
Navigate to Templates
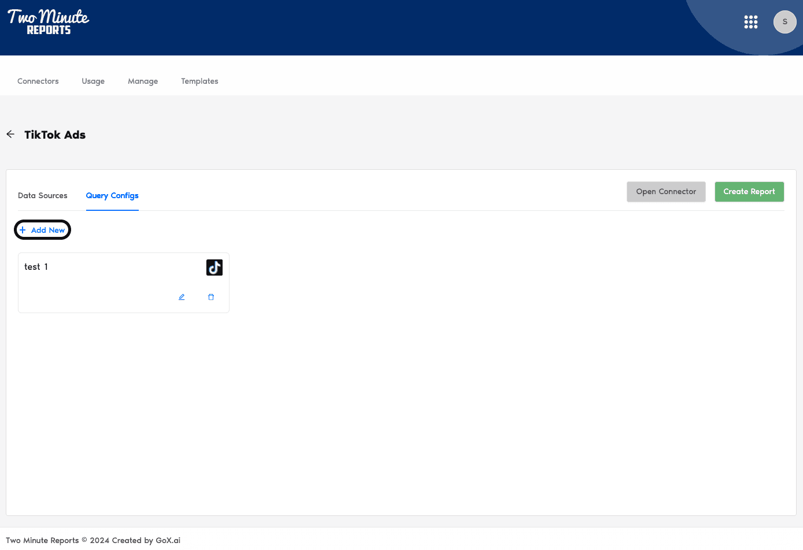tap(199, 81)
